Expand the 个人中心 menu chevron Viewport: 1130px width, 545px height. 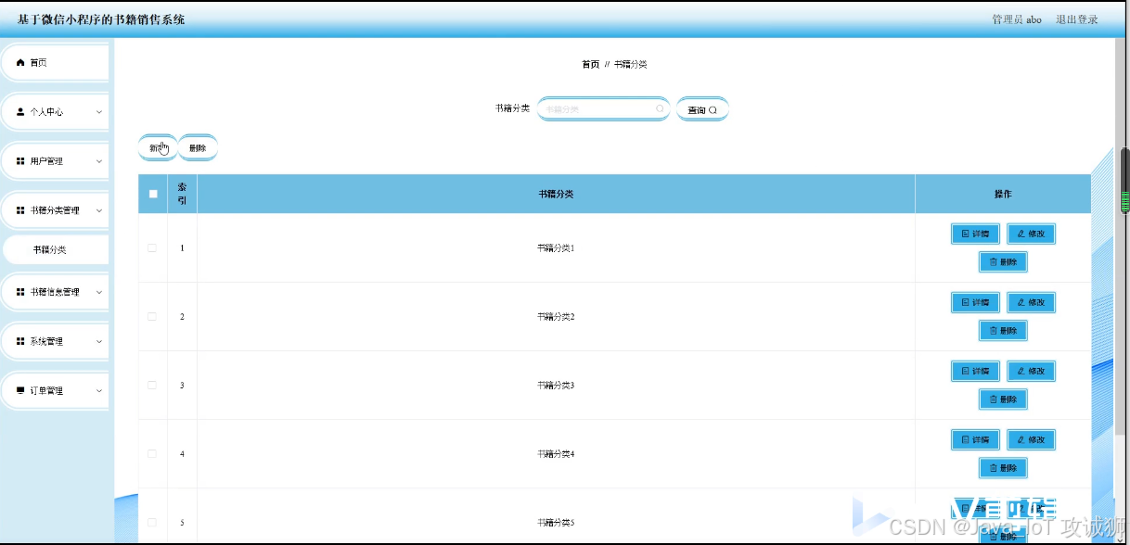point(99,112)
